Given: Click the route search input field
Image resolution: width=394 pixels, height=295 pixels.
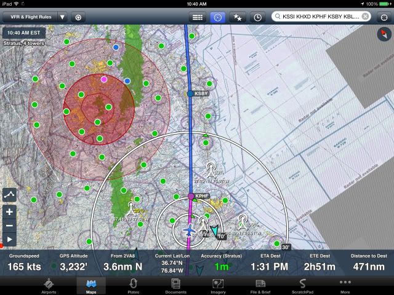Looking at the screenshot, I should tap(317, 17).
